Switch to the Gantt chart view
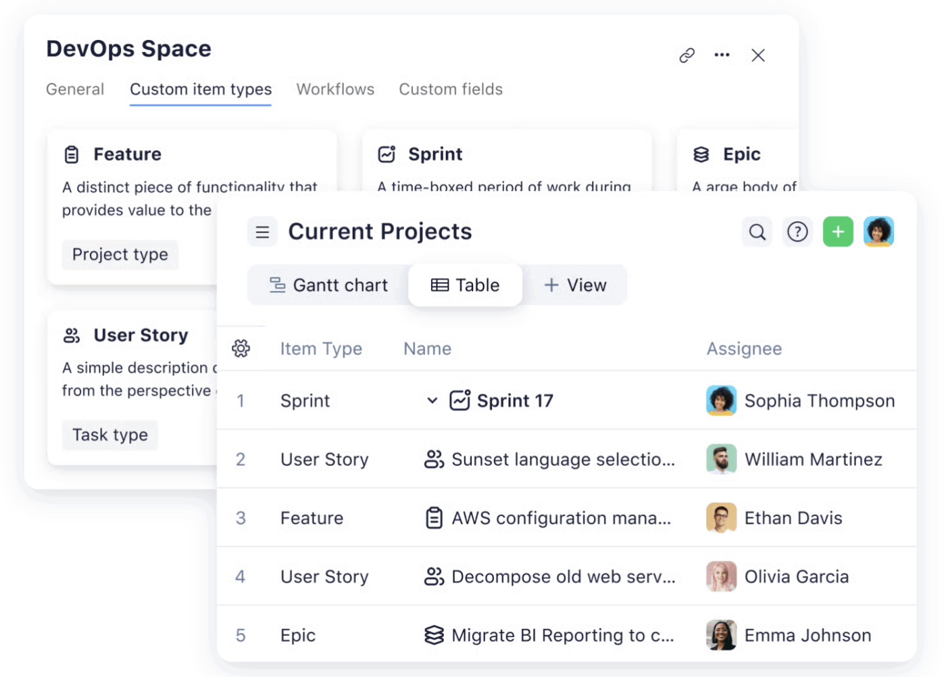The image size is (946, 677). click(x=329, y=285)
